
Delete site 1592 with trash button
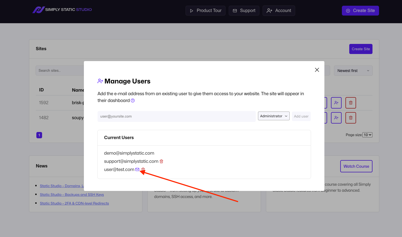point(351,103)
